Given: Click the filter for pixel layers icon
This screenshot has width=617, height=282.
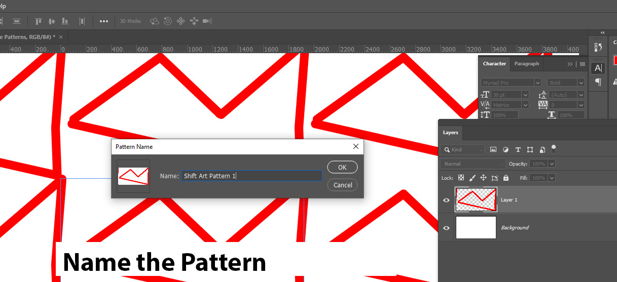Looking at the screenshot, I should click(493, 150).
